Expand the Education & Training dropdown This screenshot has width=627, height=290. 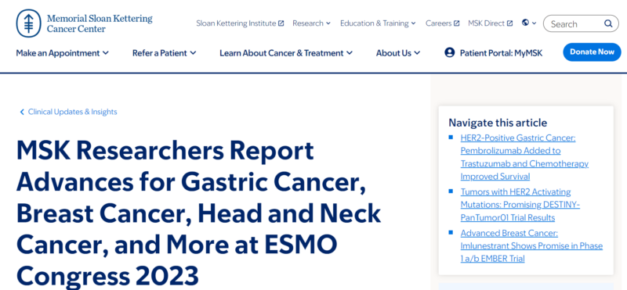click(x=378, y=23)
